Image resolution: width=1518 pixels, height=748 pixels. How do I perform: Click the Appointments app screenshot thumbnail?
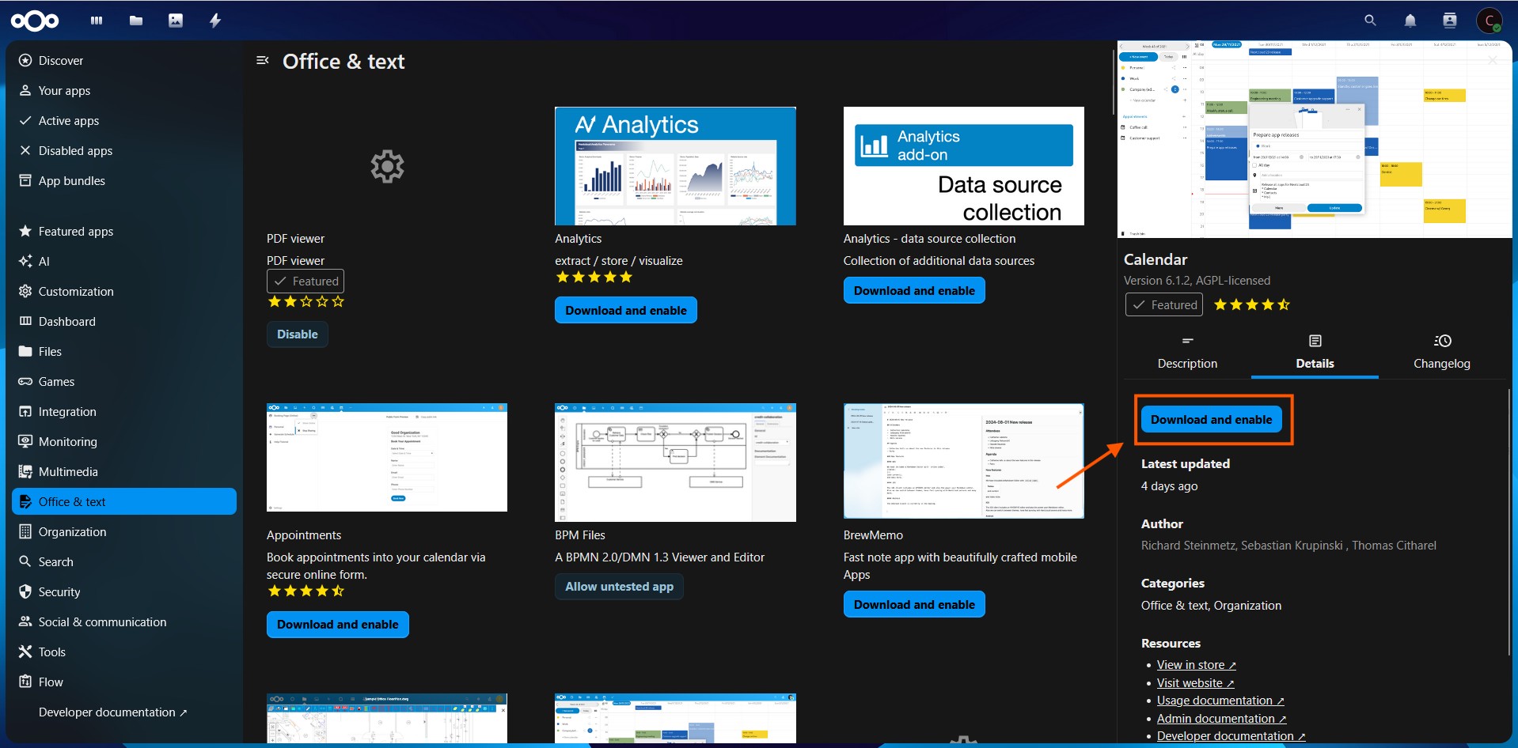pyautogui.click(x=387, y=459)
